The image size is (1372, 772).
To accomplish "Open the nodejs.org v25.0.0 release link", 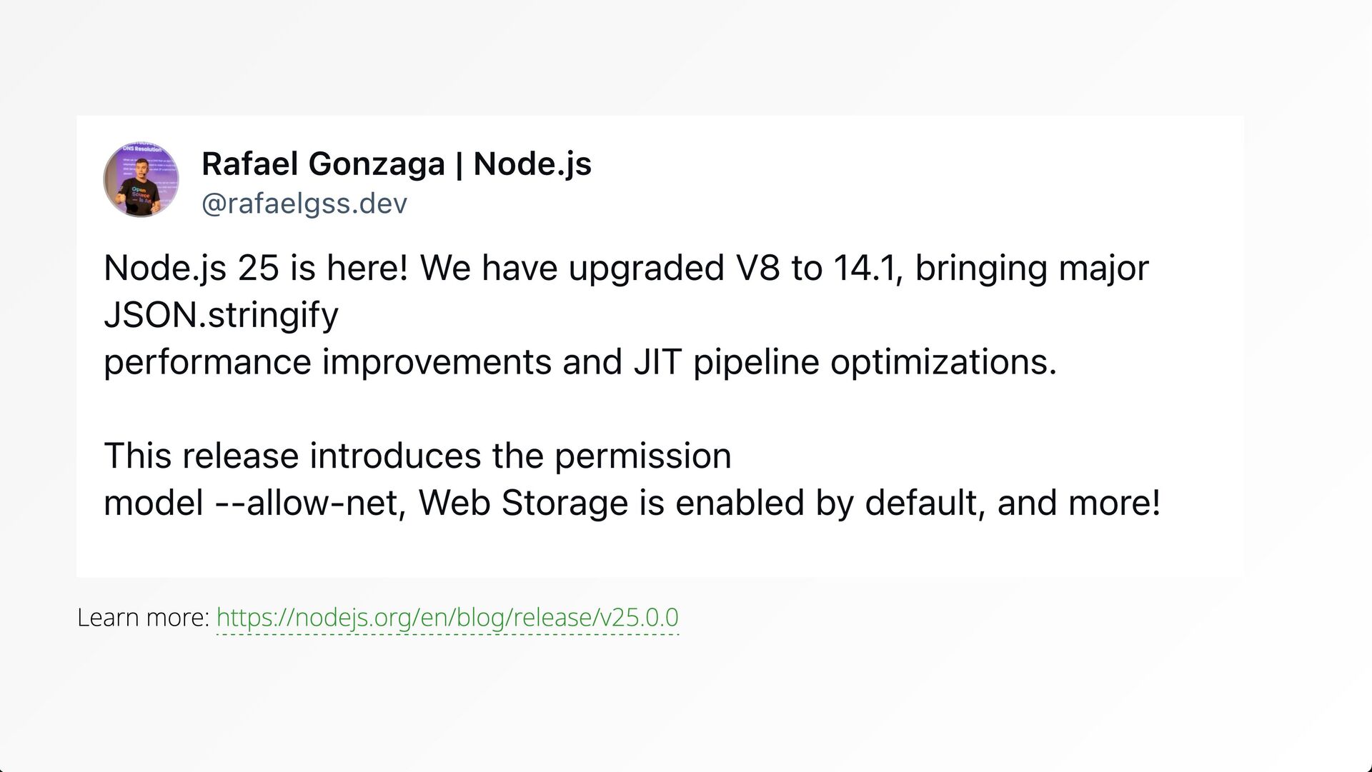I will click(447, 617).
